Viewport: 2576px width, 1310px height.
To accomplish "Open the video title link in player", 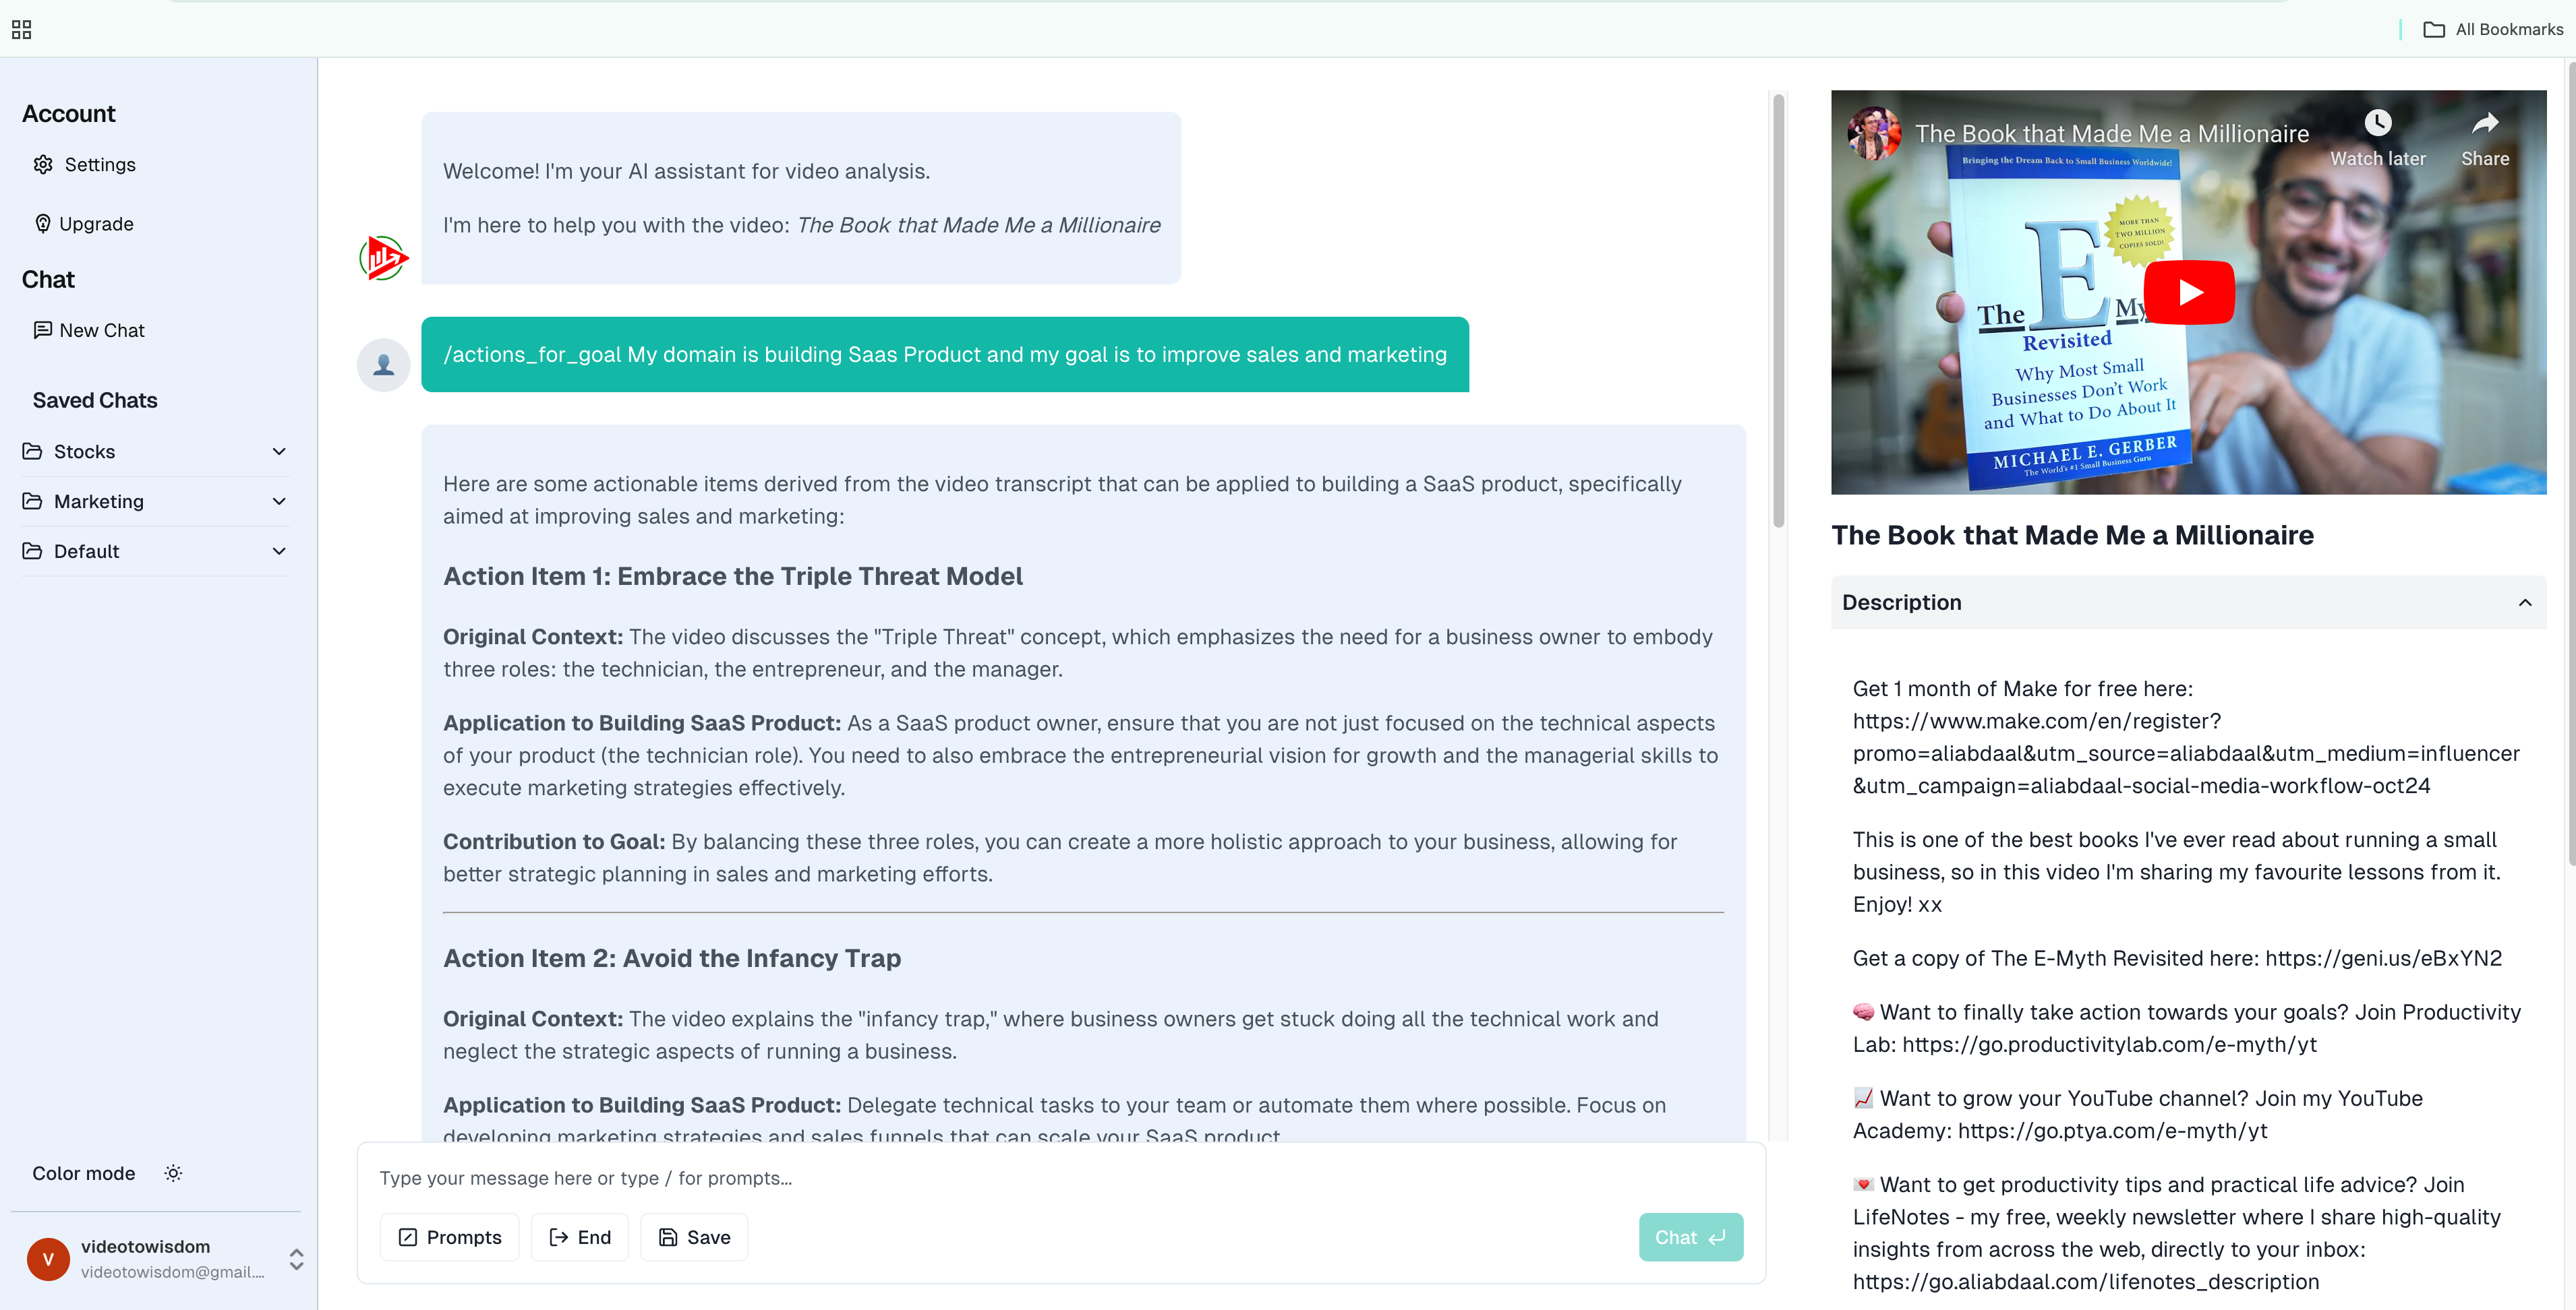I will [2112, 134].
